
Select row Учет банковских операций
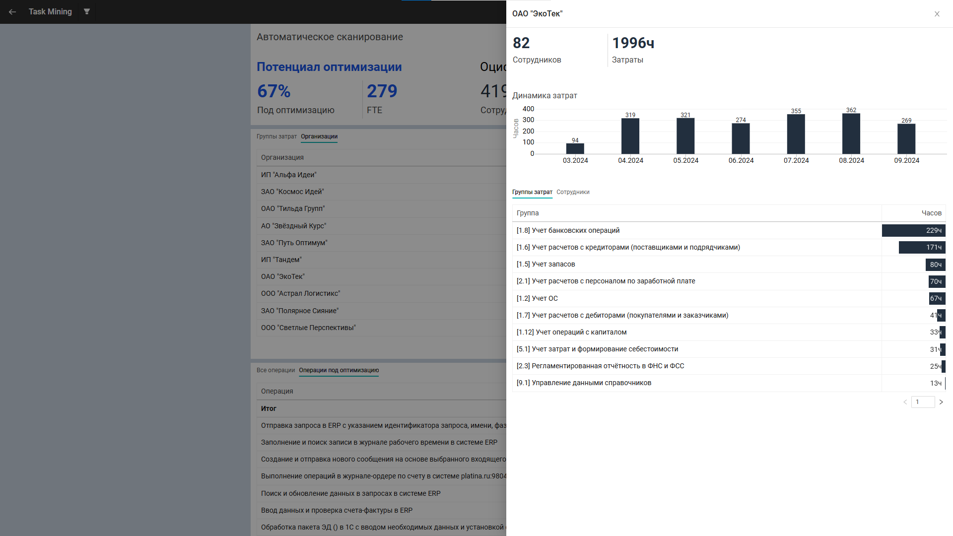[568, 230]
